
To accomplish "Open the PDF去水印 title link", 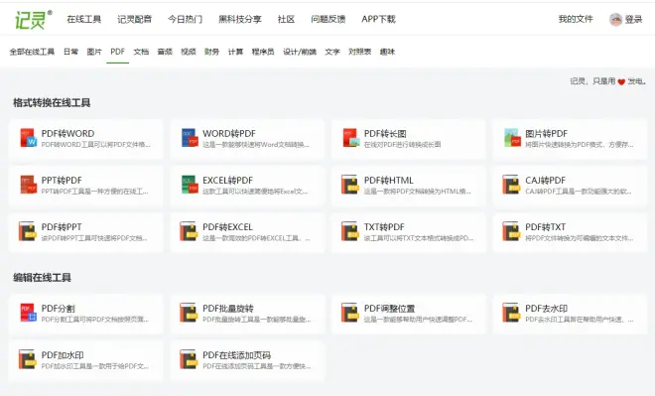I will tap(547, 309).
